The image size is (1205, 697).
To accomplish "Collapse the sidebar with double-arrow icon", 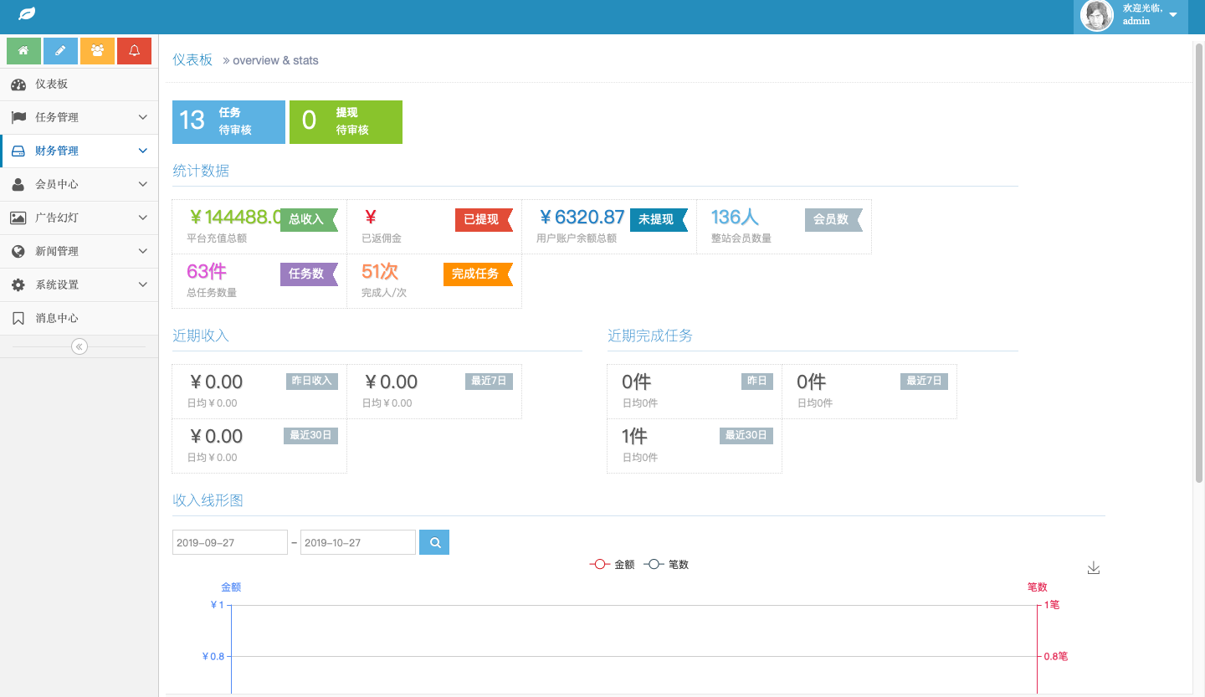I will point(79,346).
